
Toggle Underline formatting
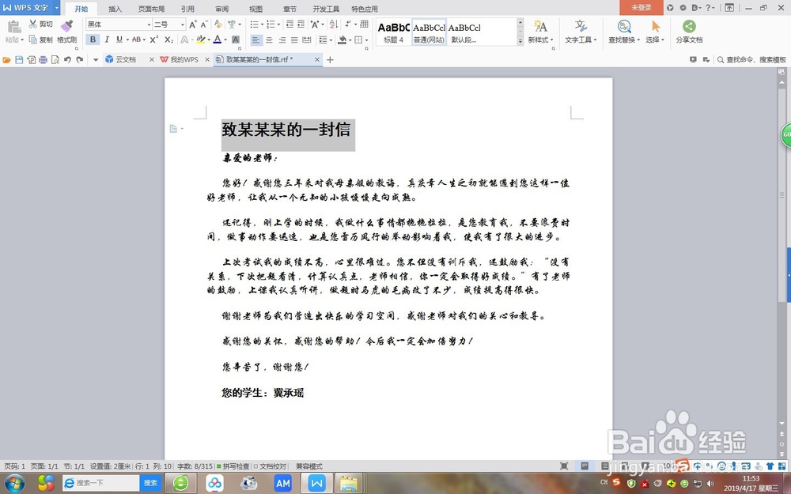tap(119, 40)
